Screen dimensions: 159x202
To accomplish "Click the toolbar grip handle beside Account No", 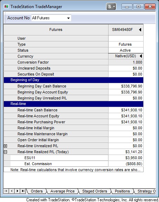I will tap(5, 18).
